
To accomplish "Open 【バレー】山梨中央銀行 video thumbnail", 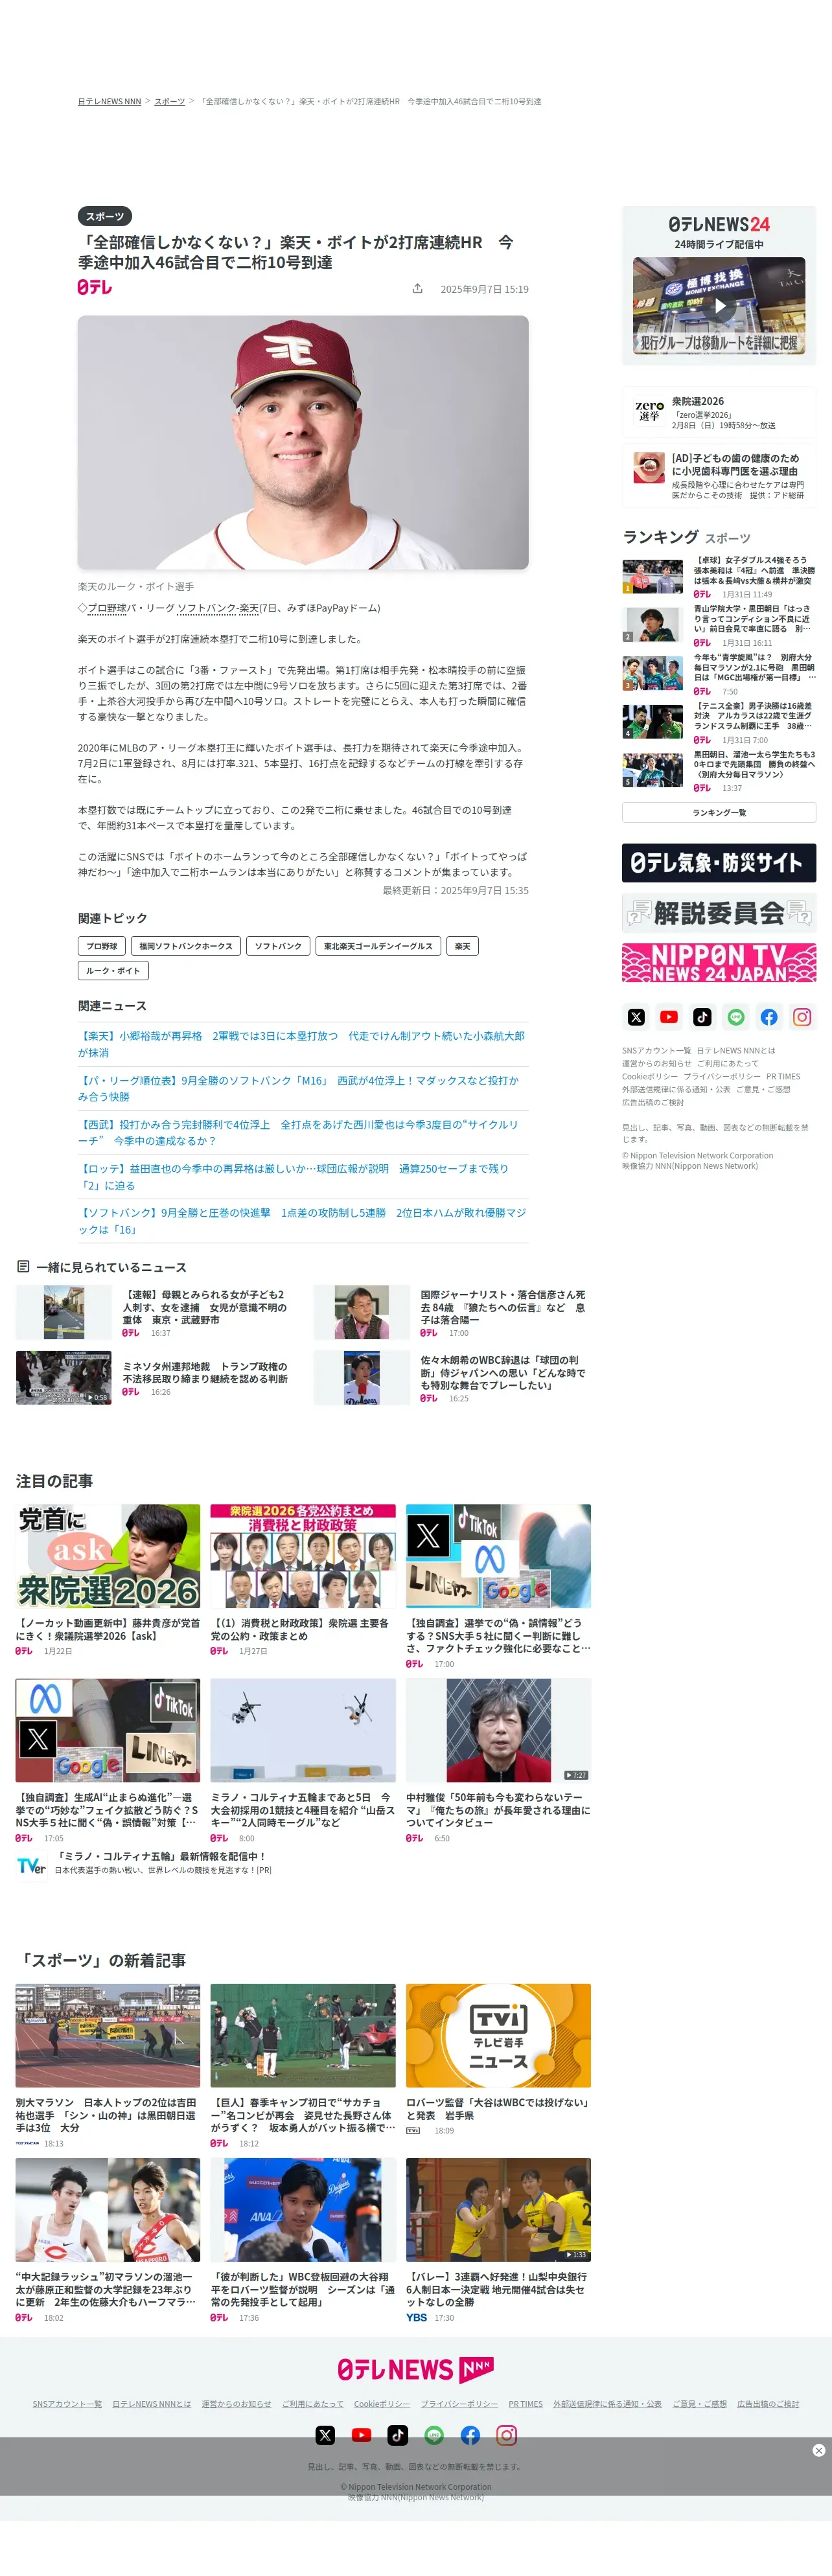I will click(498, 2210).
